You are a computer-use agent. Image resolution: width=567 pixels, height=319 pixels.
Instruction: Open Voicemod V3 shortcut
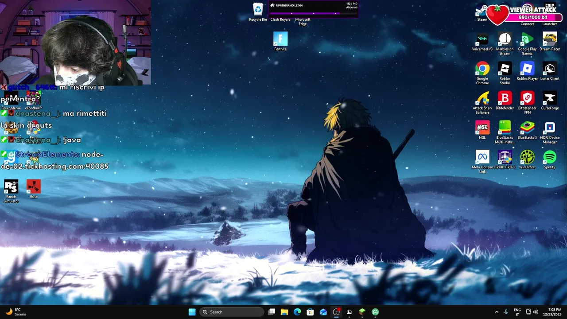point(482,41)
